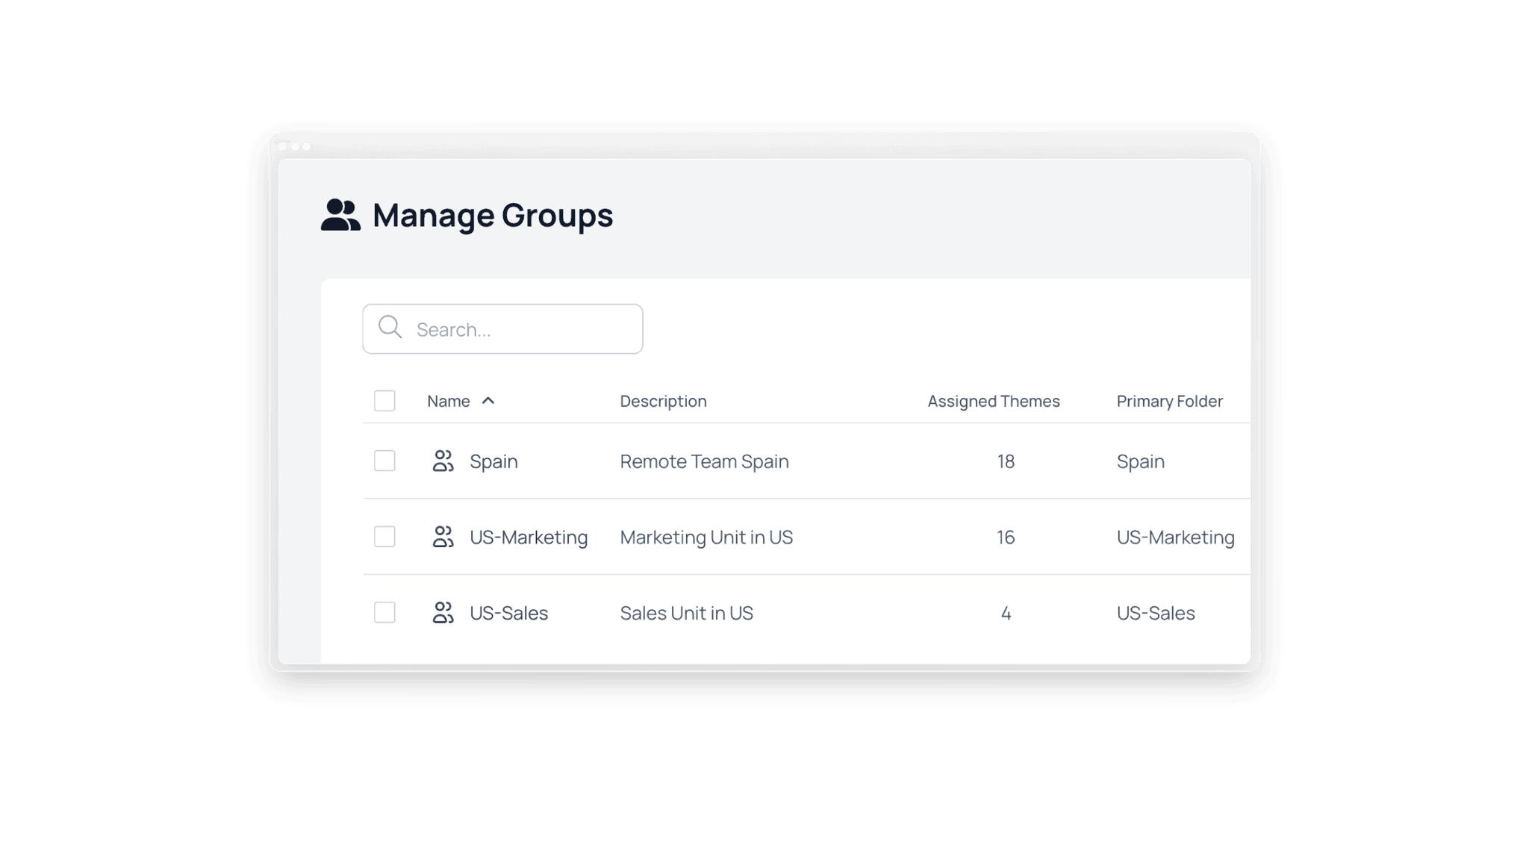The image size is (1529, 860).
Task: Open the Spain group name
Action: click(493, 461)
